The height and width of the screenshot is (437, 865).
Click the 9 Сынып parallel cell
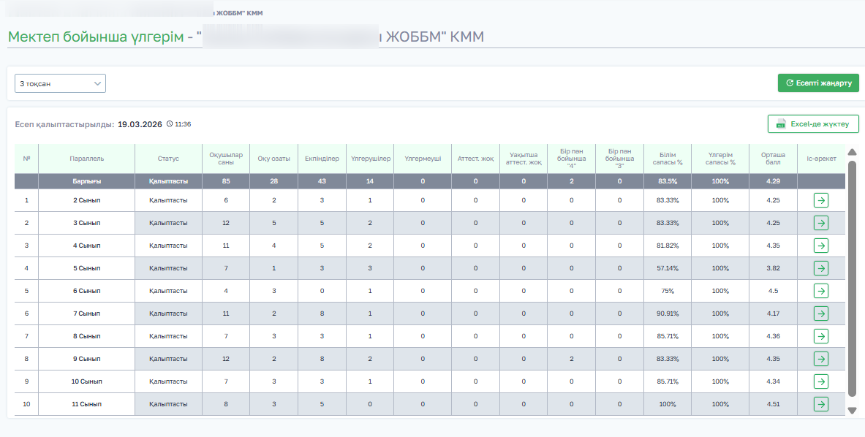[x=86, y=359]
